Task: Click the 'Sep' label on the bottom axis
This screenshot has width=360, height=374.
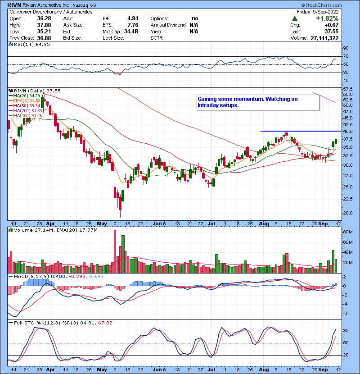Action: (x=323, y=369)
